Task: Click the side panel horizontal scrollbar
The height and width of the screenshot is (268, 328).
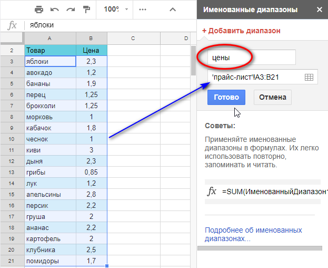Action: [260, 248]
